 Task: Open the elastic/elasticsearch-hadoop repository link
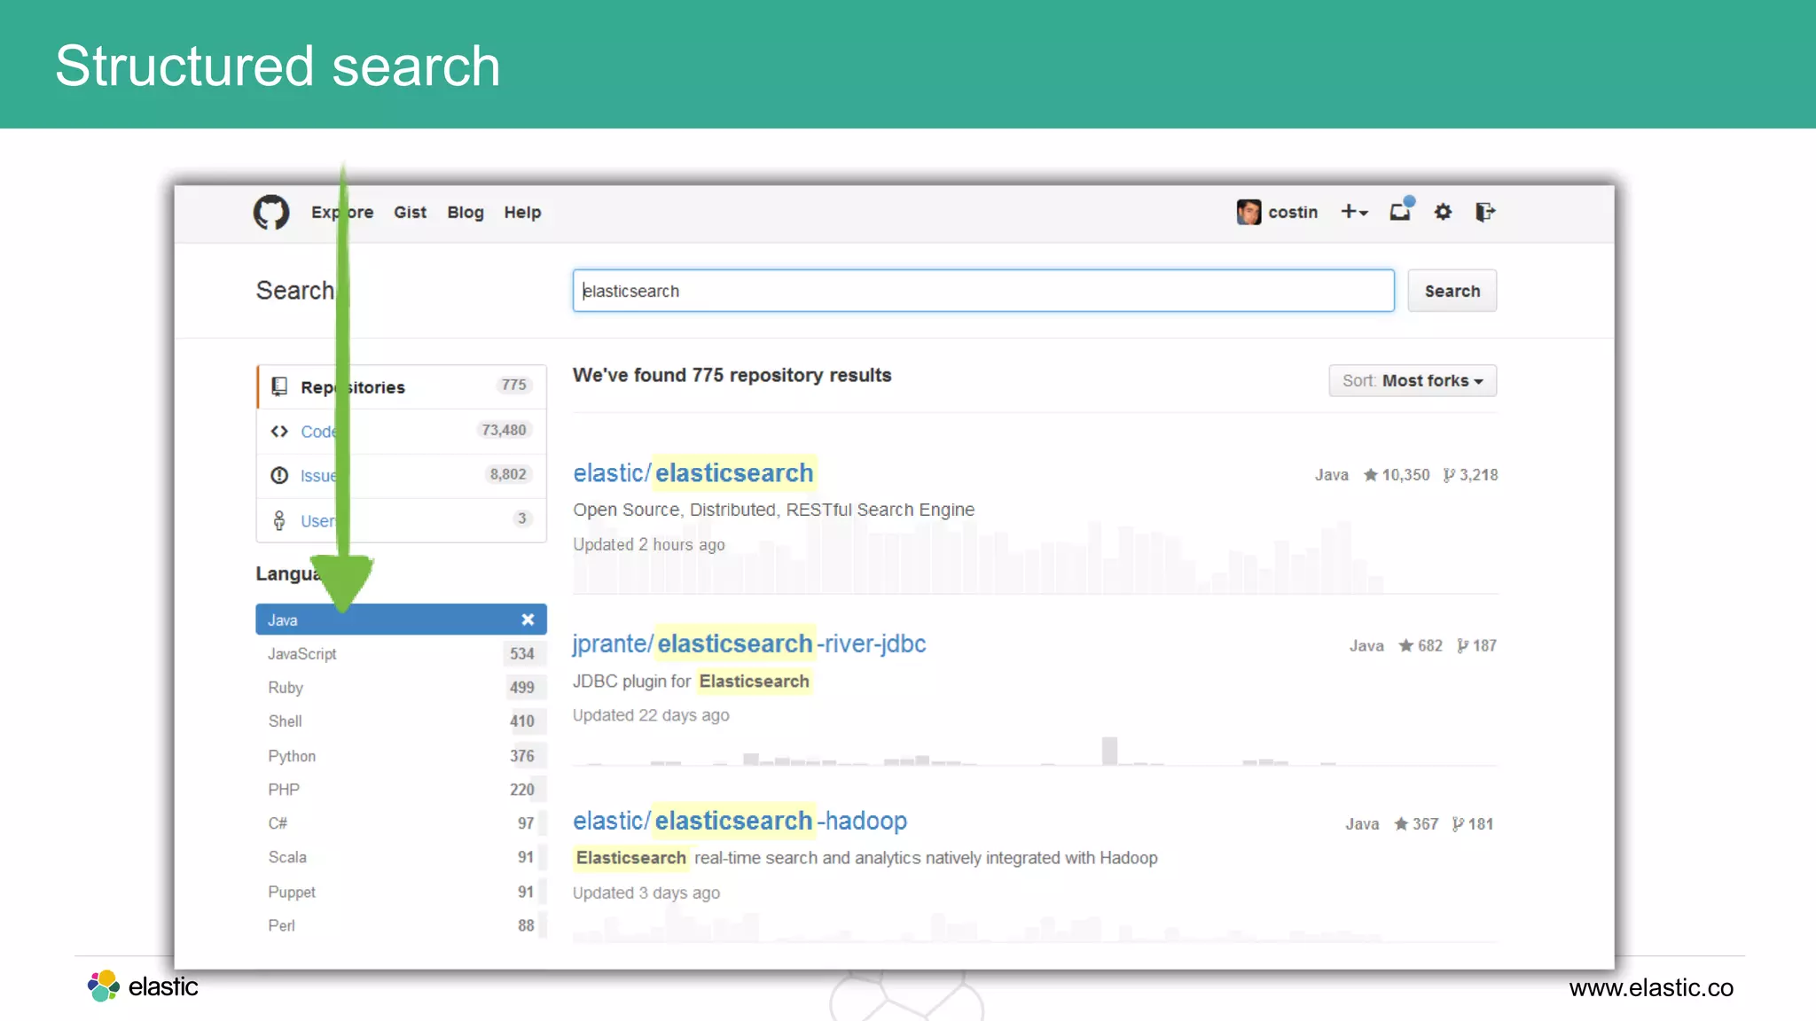740,821
